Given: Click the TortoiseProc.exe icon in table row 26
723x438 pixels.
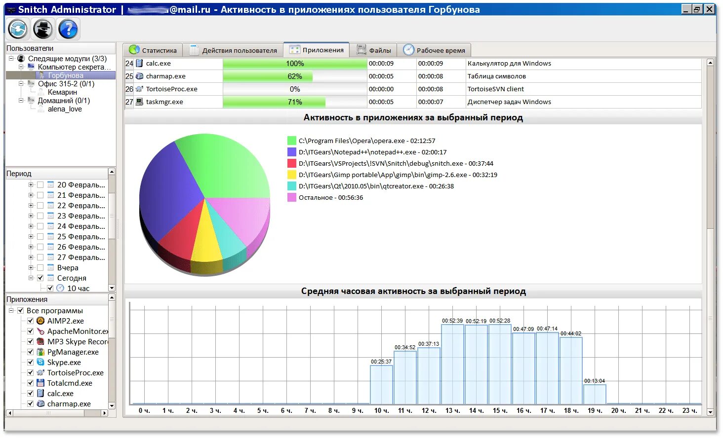Looking at the screenshot, I should (139, 89).
